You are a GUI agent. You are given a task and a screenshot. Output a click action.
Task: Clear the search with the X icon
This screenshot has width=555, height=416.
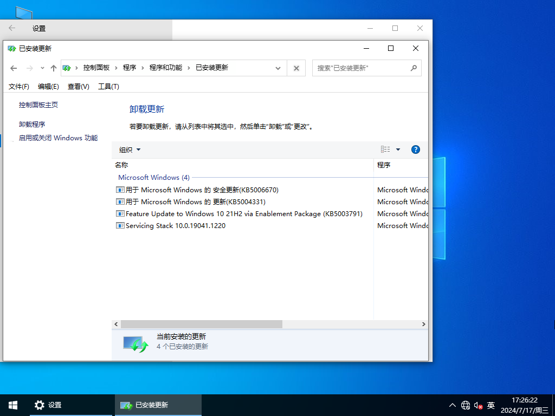pyautogui.click(x=296, y=68)
